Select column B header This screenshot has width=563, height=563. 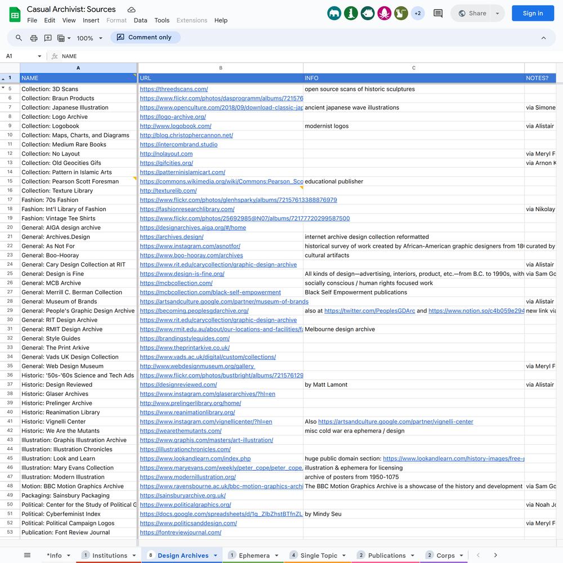click(221, 68)
